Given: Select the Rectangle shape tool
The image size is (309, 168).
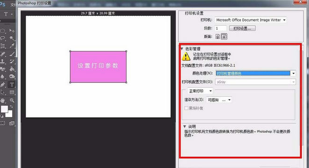Looking at the screenshot, I should coord(12,92).
